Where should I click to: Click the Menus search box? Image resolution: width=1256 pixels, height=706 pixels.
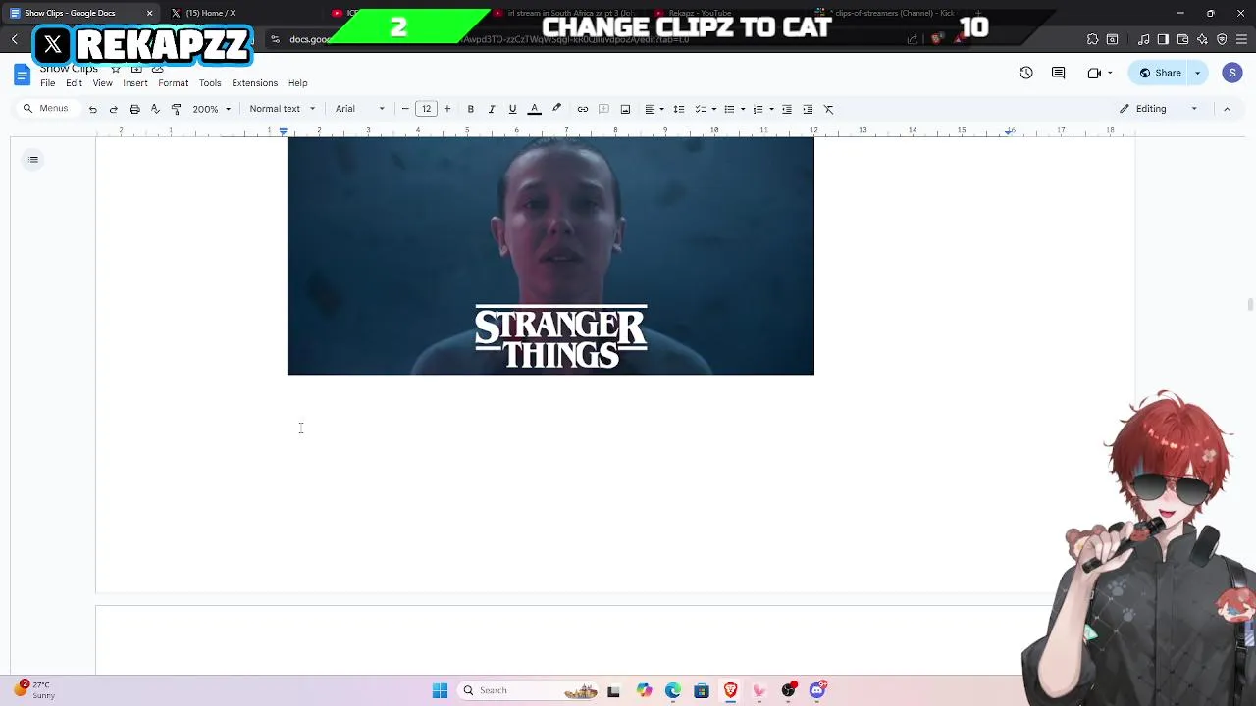tap(47, 109)
